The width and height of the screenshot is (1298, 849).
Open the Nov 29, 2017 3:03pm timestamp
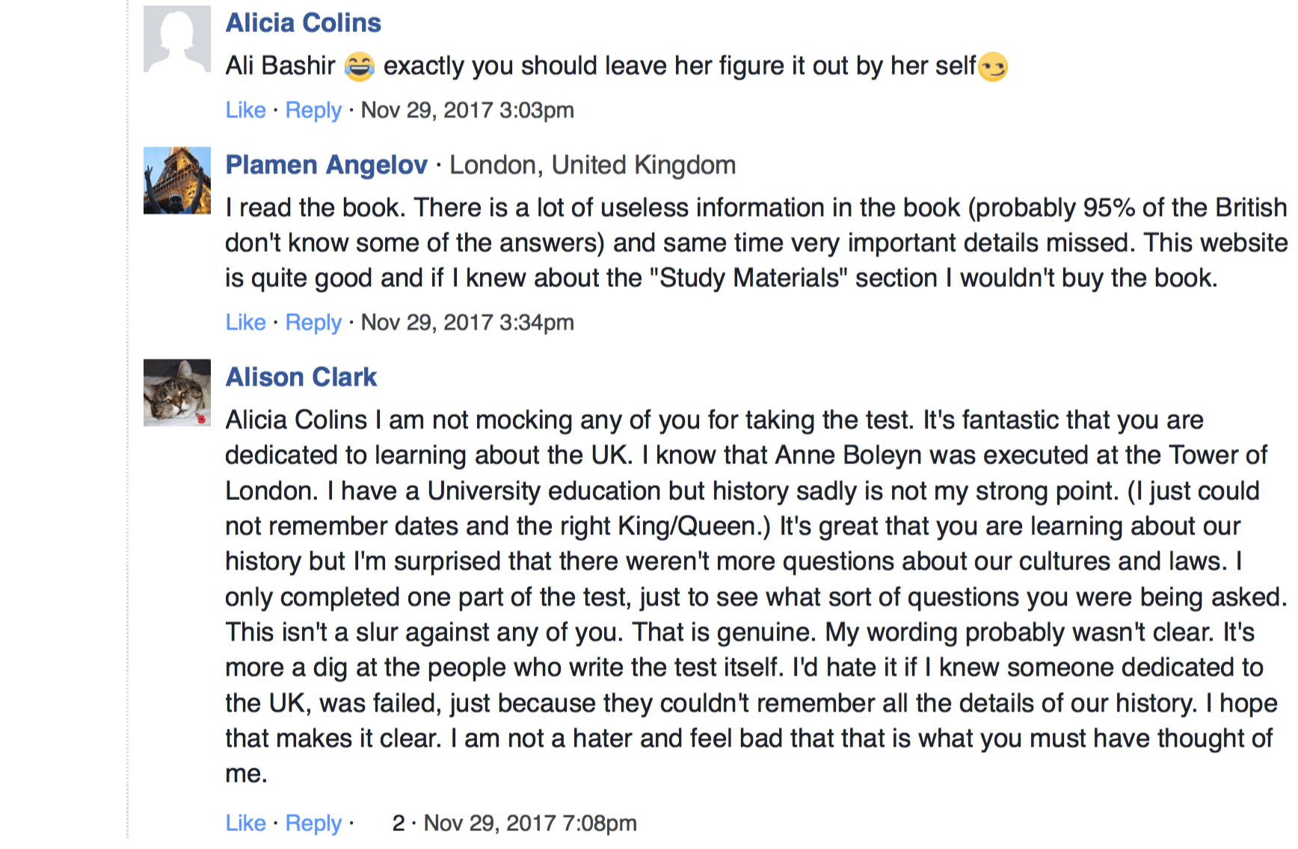(467, 110)
